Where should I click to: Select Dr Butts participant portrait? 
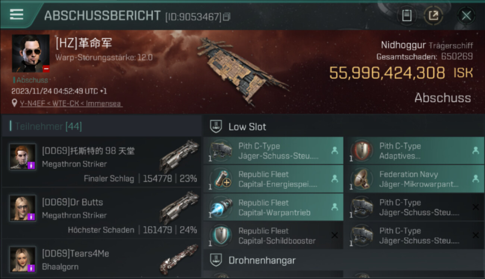pyautogui.click(x=23, y=208)
